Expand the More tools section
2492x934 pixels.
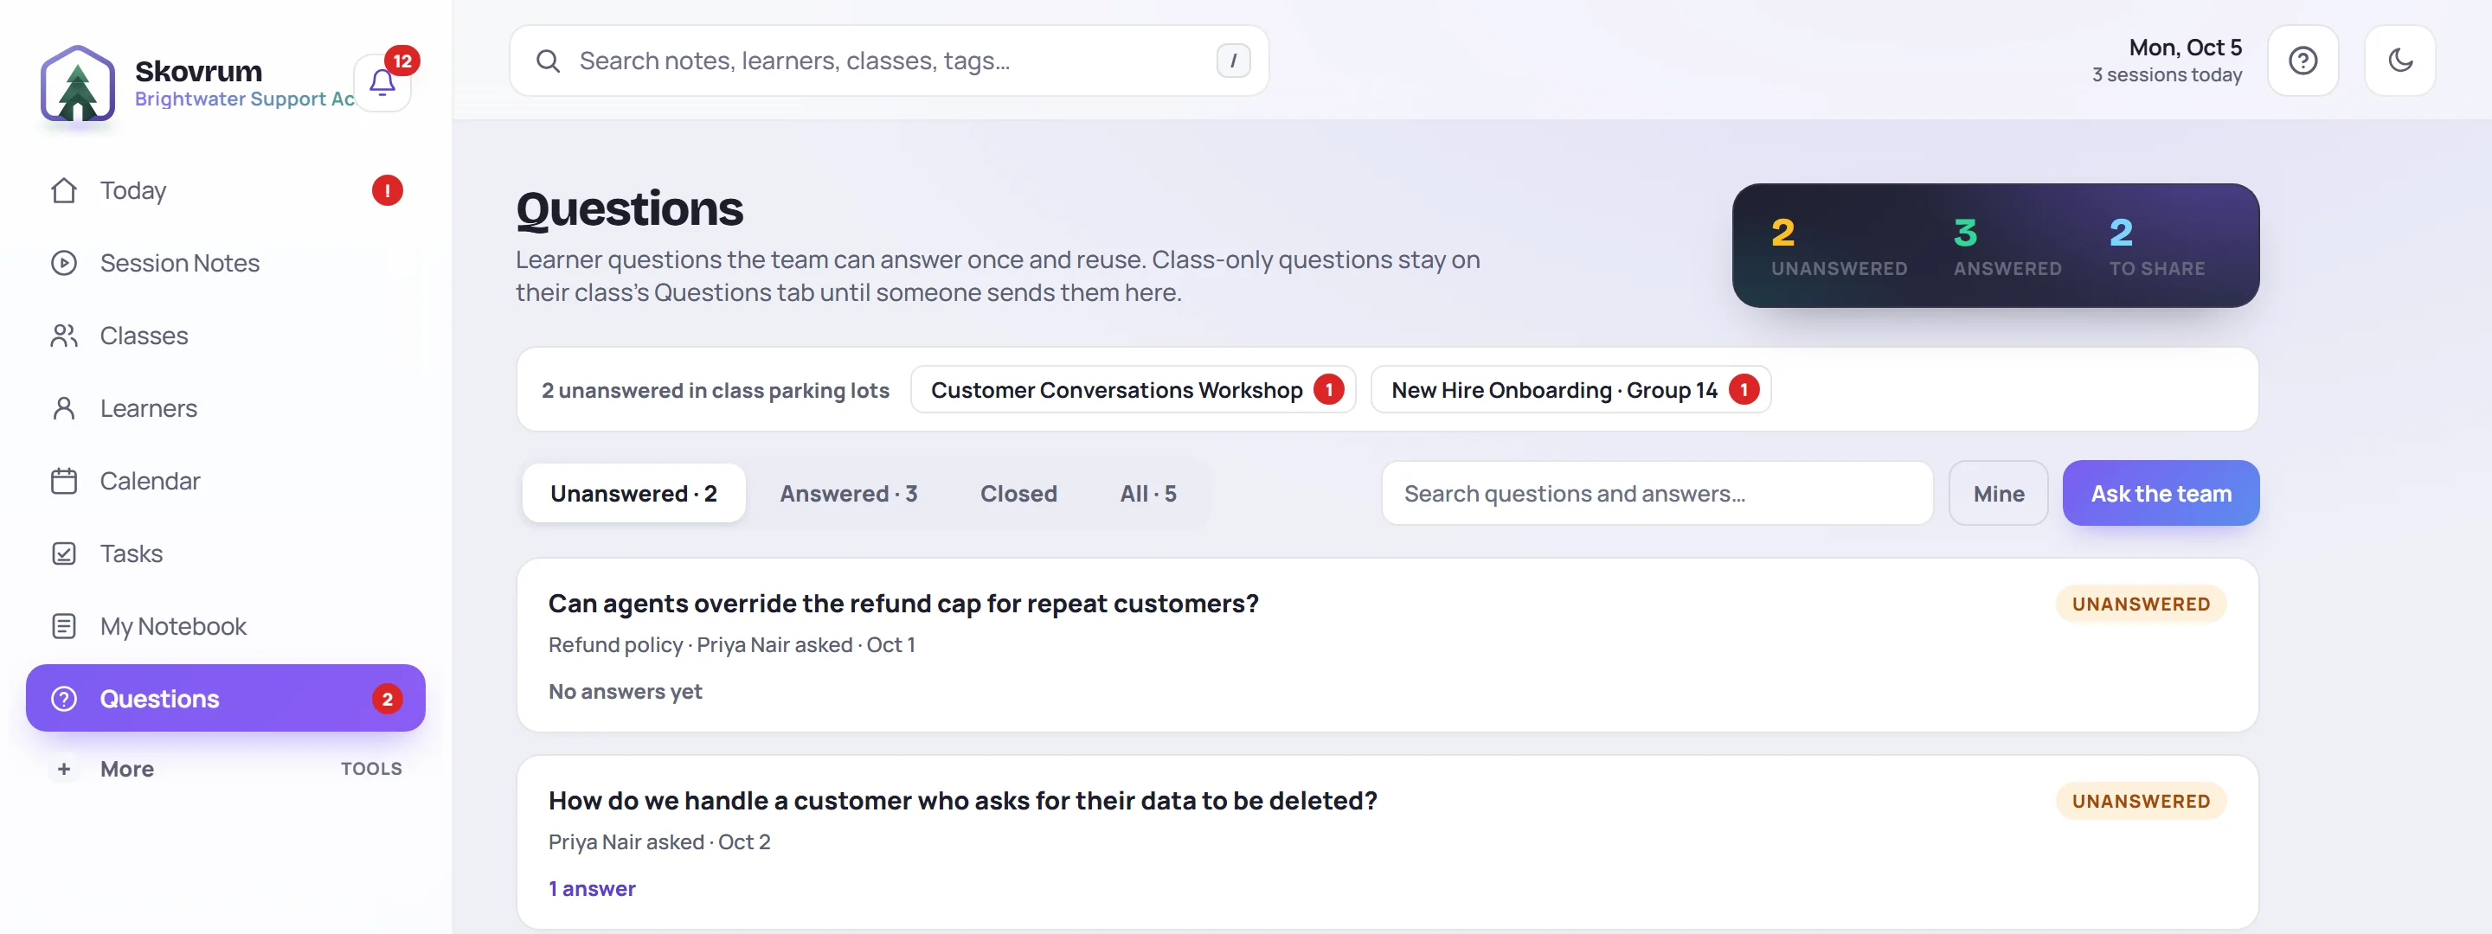225,769
